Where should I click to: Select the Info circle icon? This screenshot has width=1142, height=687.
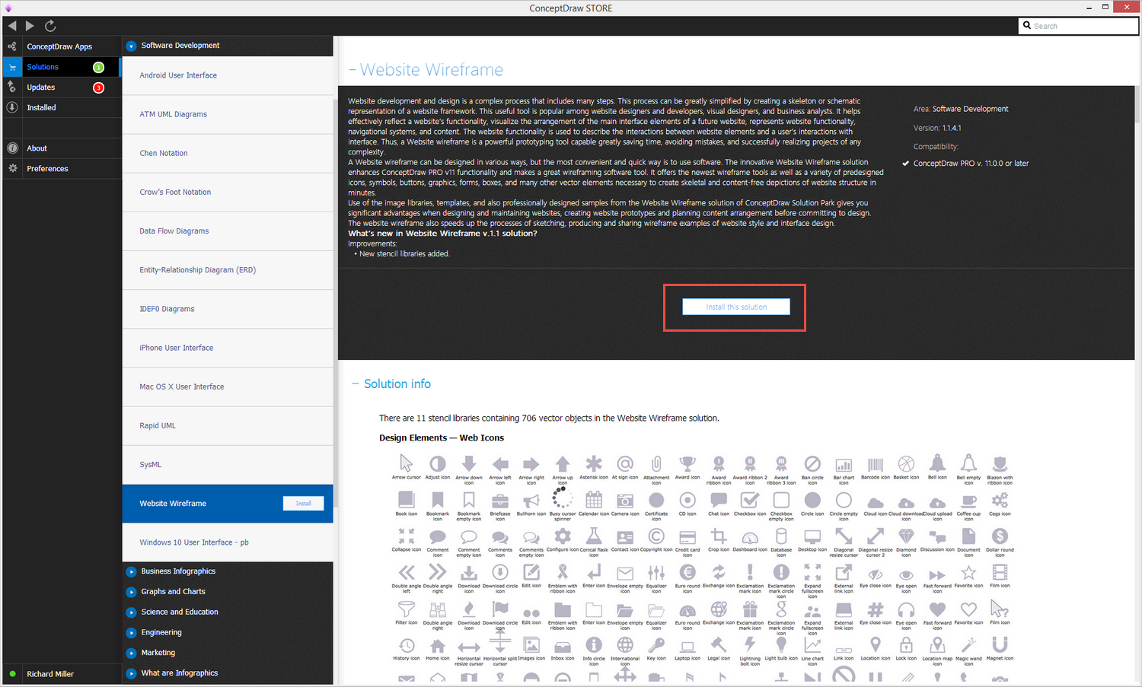pyautogui.click(x=594, y=646)
